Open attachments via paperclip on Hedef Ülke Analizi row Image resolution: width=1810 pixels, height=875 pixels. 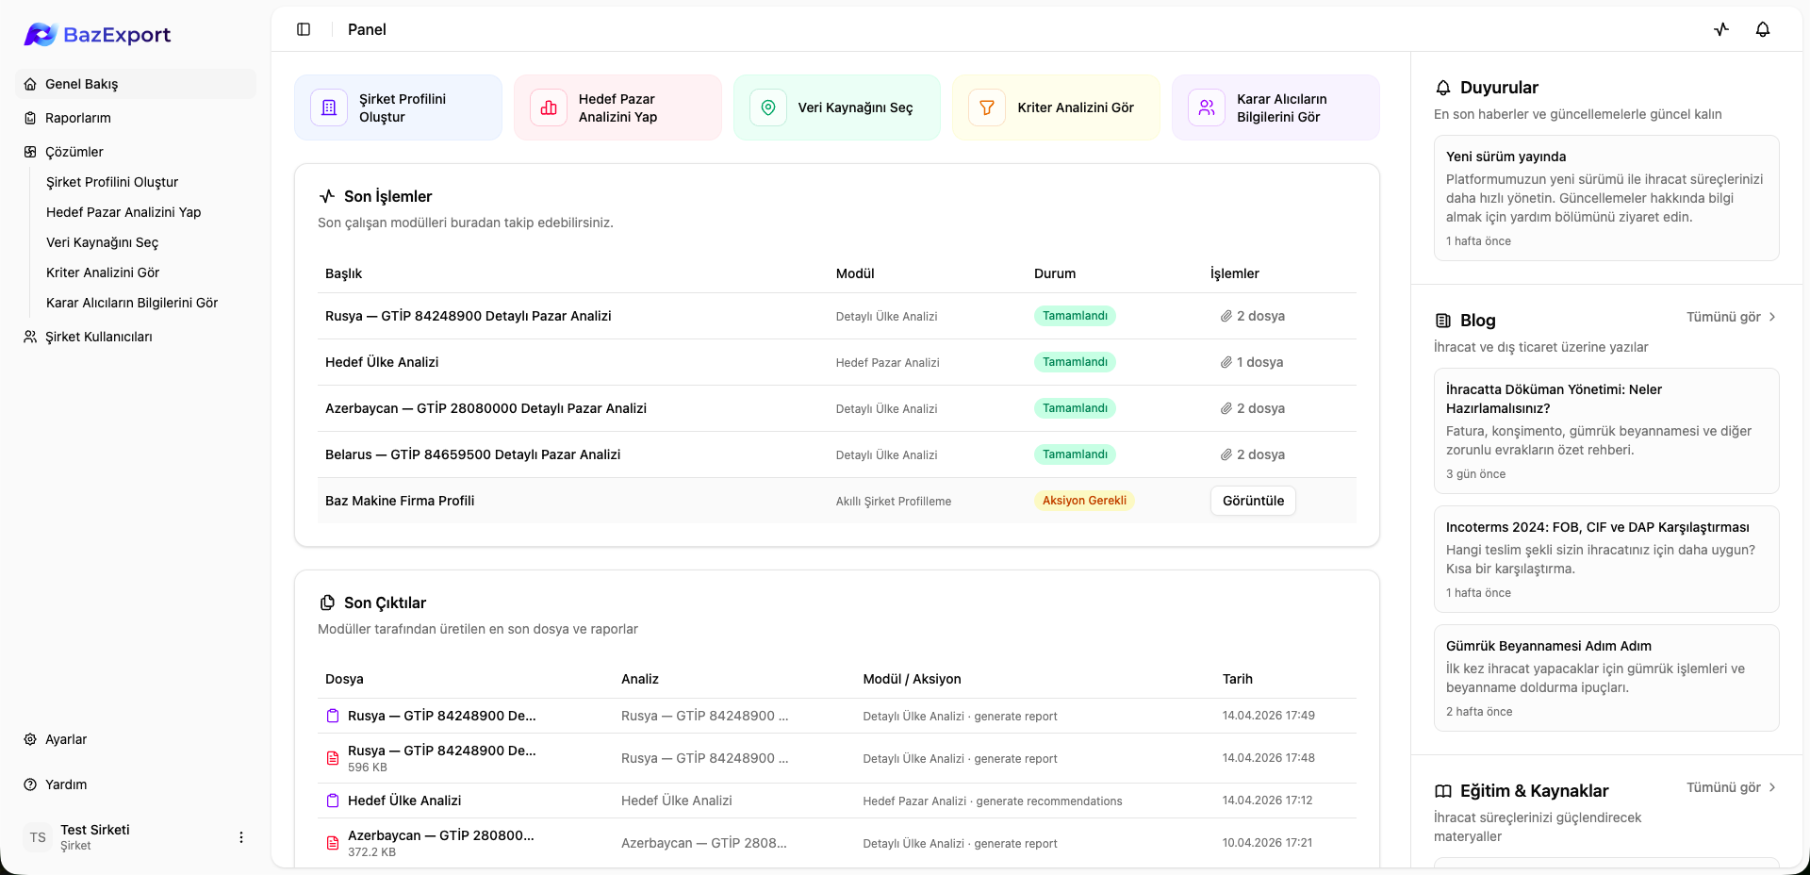[1225, 362]
